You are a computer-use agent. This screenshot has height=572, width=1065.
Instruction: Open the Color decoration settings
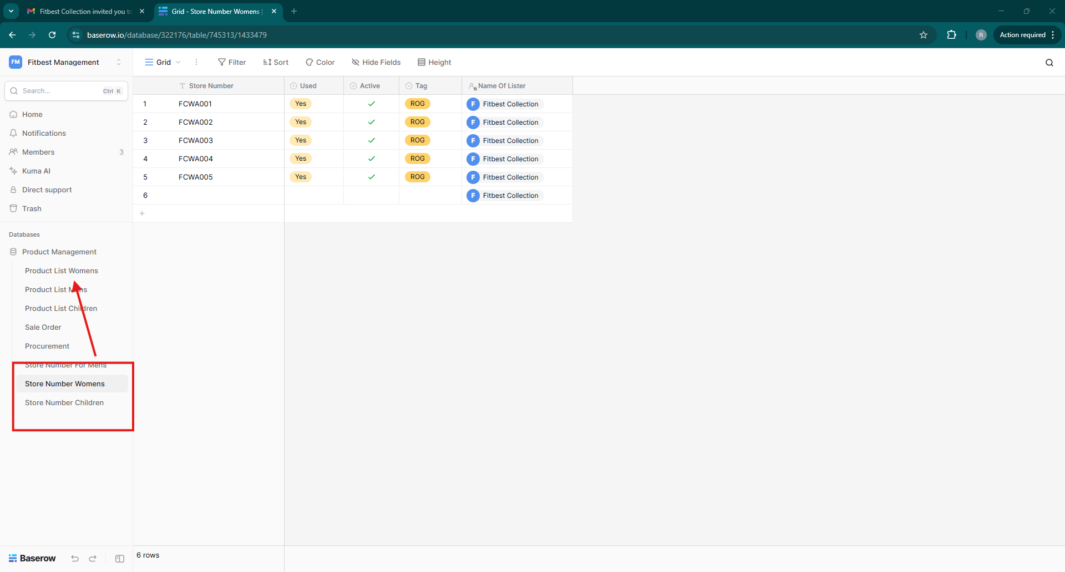pos(320,62)
